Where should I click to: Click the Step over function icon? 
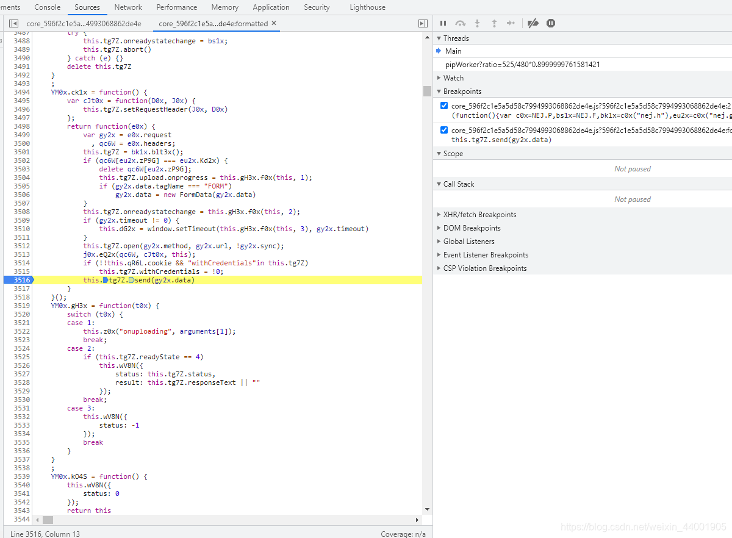(x=461, y=23)
